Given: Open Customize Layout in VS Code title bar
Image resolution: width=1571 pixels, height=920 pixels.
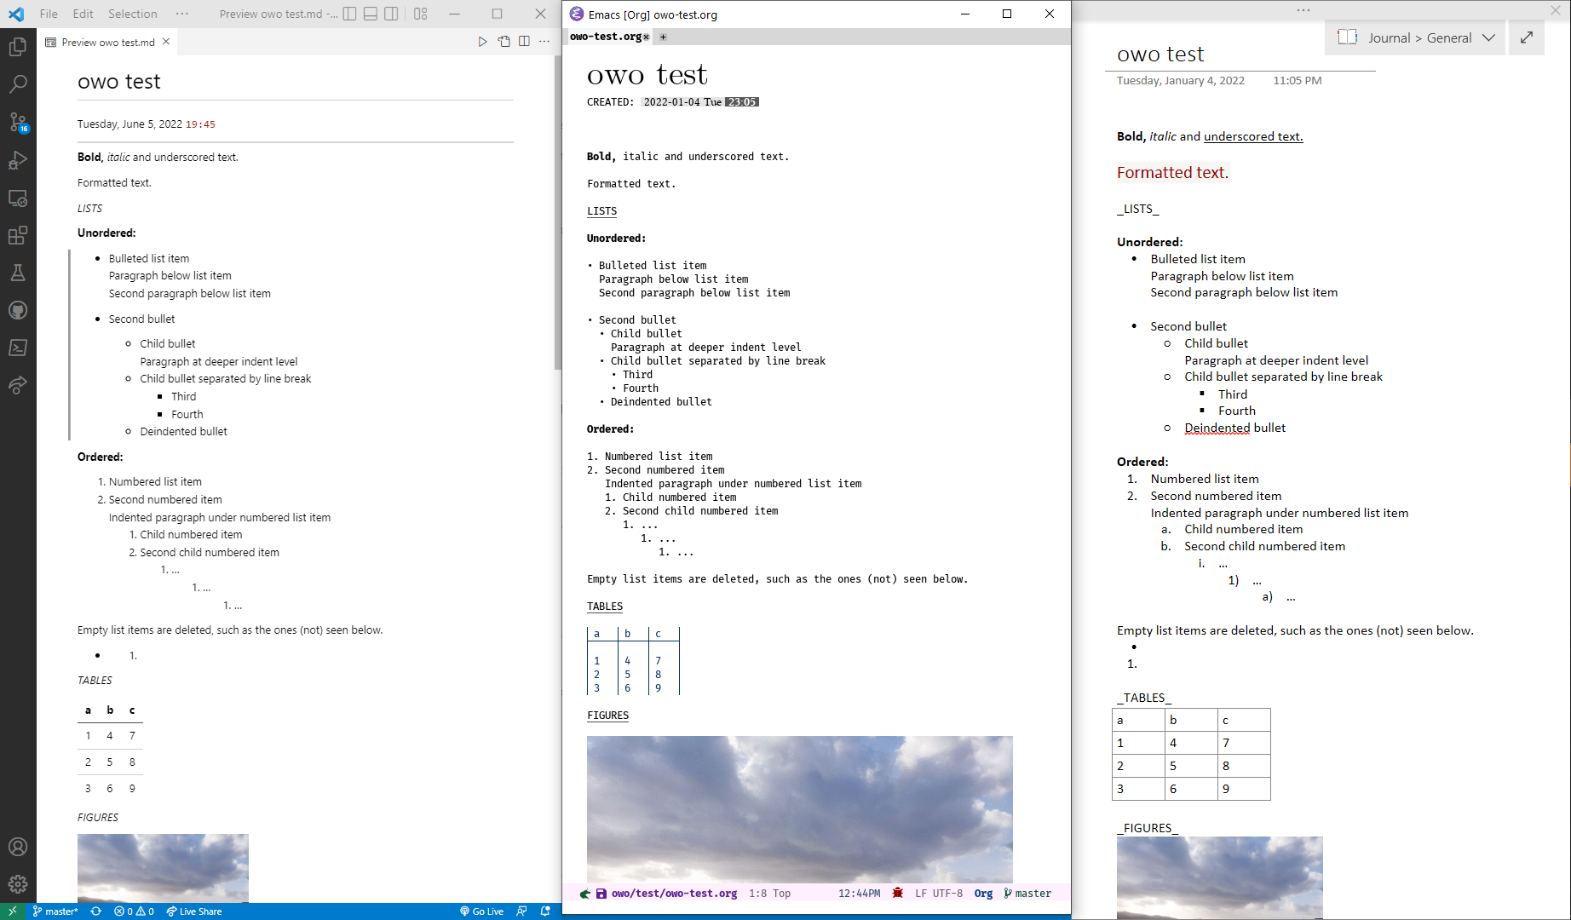Looking at the screenshot, I should click(421, 14).
